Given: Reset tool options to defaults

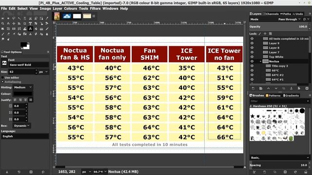Looking at the screenshot, I should pyautogui.click(x=43, y=172).
